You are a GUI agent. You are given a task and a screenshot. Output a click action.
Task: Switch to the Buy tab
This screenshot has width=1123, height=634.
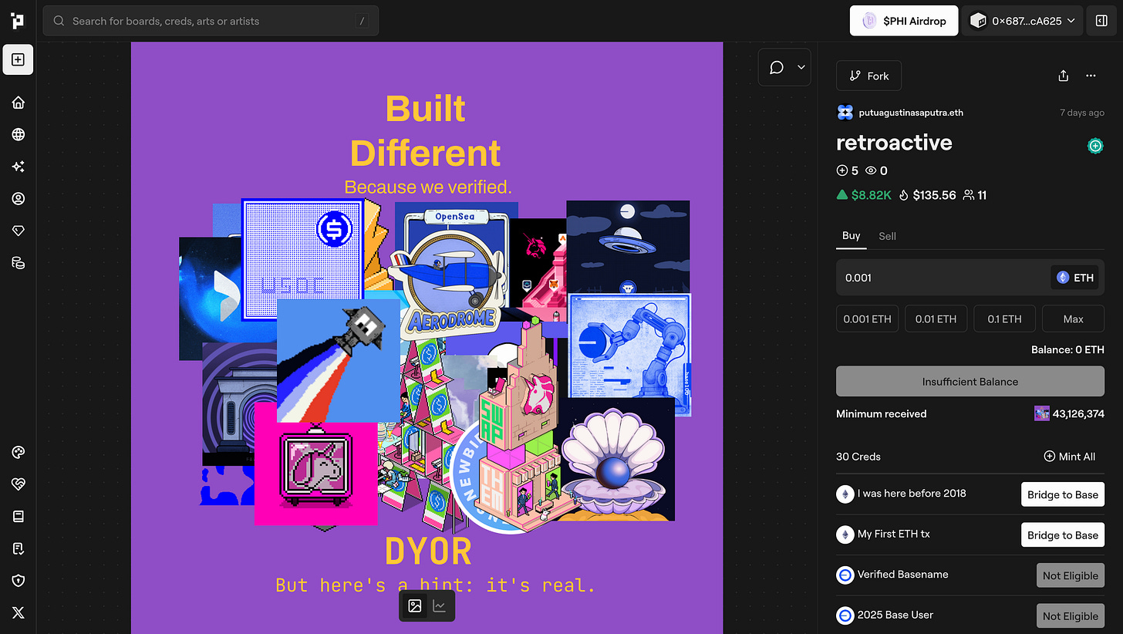click(851, 235)
